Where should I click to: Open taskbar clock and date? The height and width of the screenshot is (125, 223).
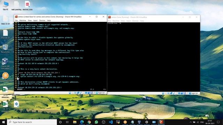[x=210, y=122]
